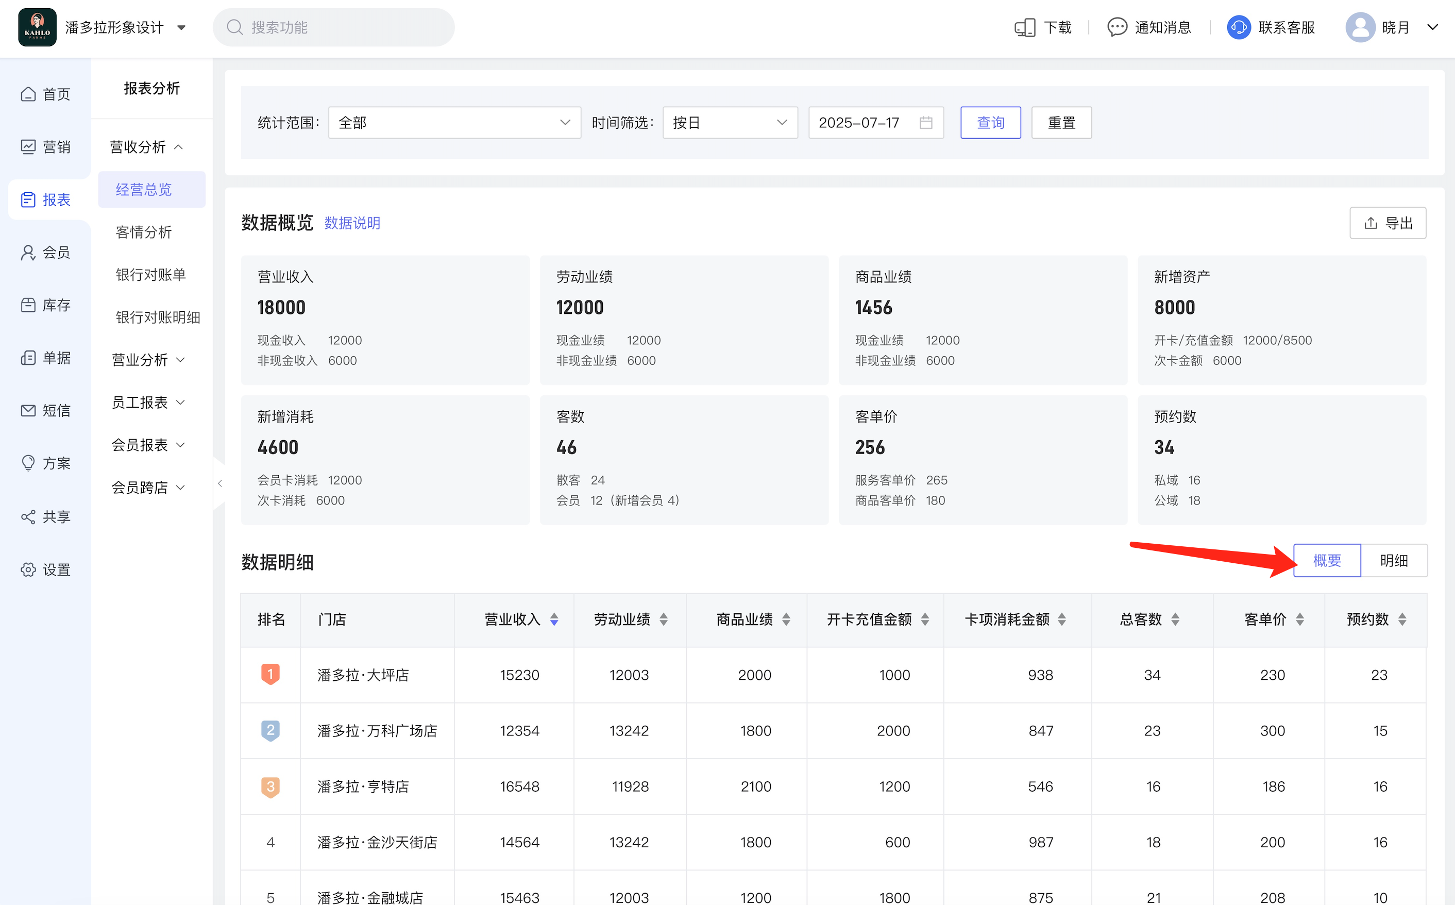Viewport: 1455px width, 905px height.
Task: Click the 查询 query button
Action: pyautogui.click(x=990, y=123)
